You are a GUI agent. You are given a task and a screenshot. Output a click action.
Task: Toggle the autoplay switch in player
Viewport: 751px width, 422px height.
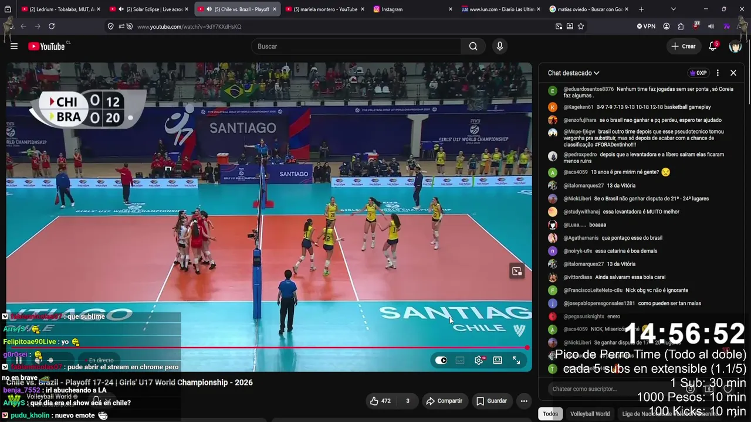tap(441, 360)
